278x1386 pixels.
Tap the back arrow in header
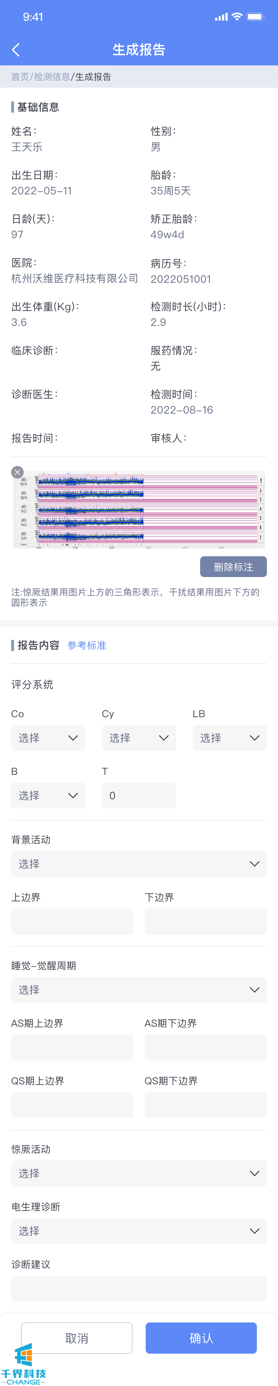click(16, 50)
